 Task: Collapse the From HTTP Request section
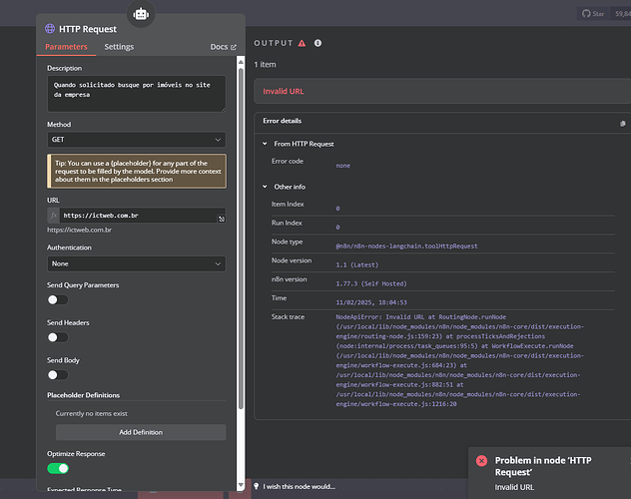pos(265,144)
